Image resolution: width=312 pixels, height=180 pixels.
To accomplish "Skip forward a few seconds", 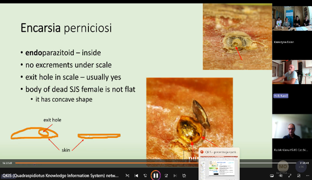I will (x=166, y=176).
